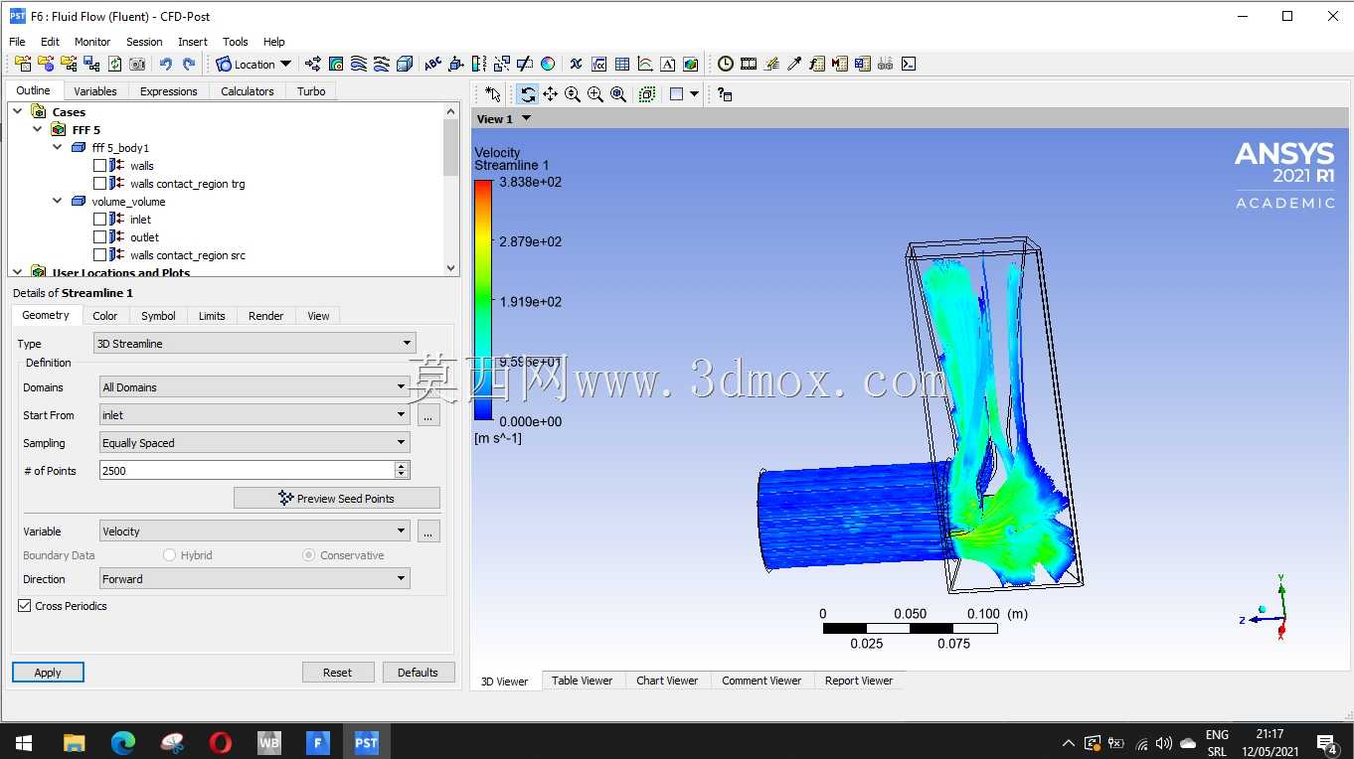
Task: Click the Reload results icon
Action: click(114, 64)
